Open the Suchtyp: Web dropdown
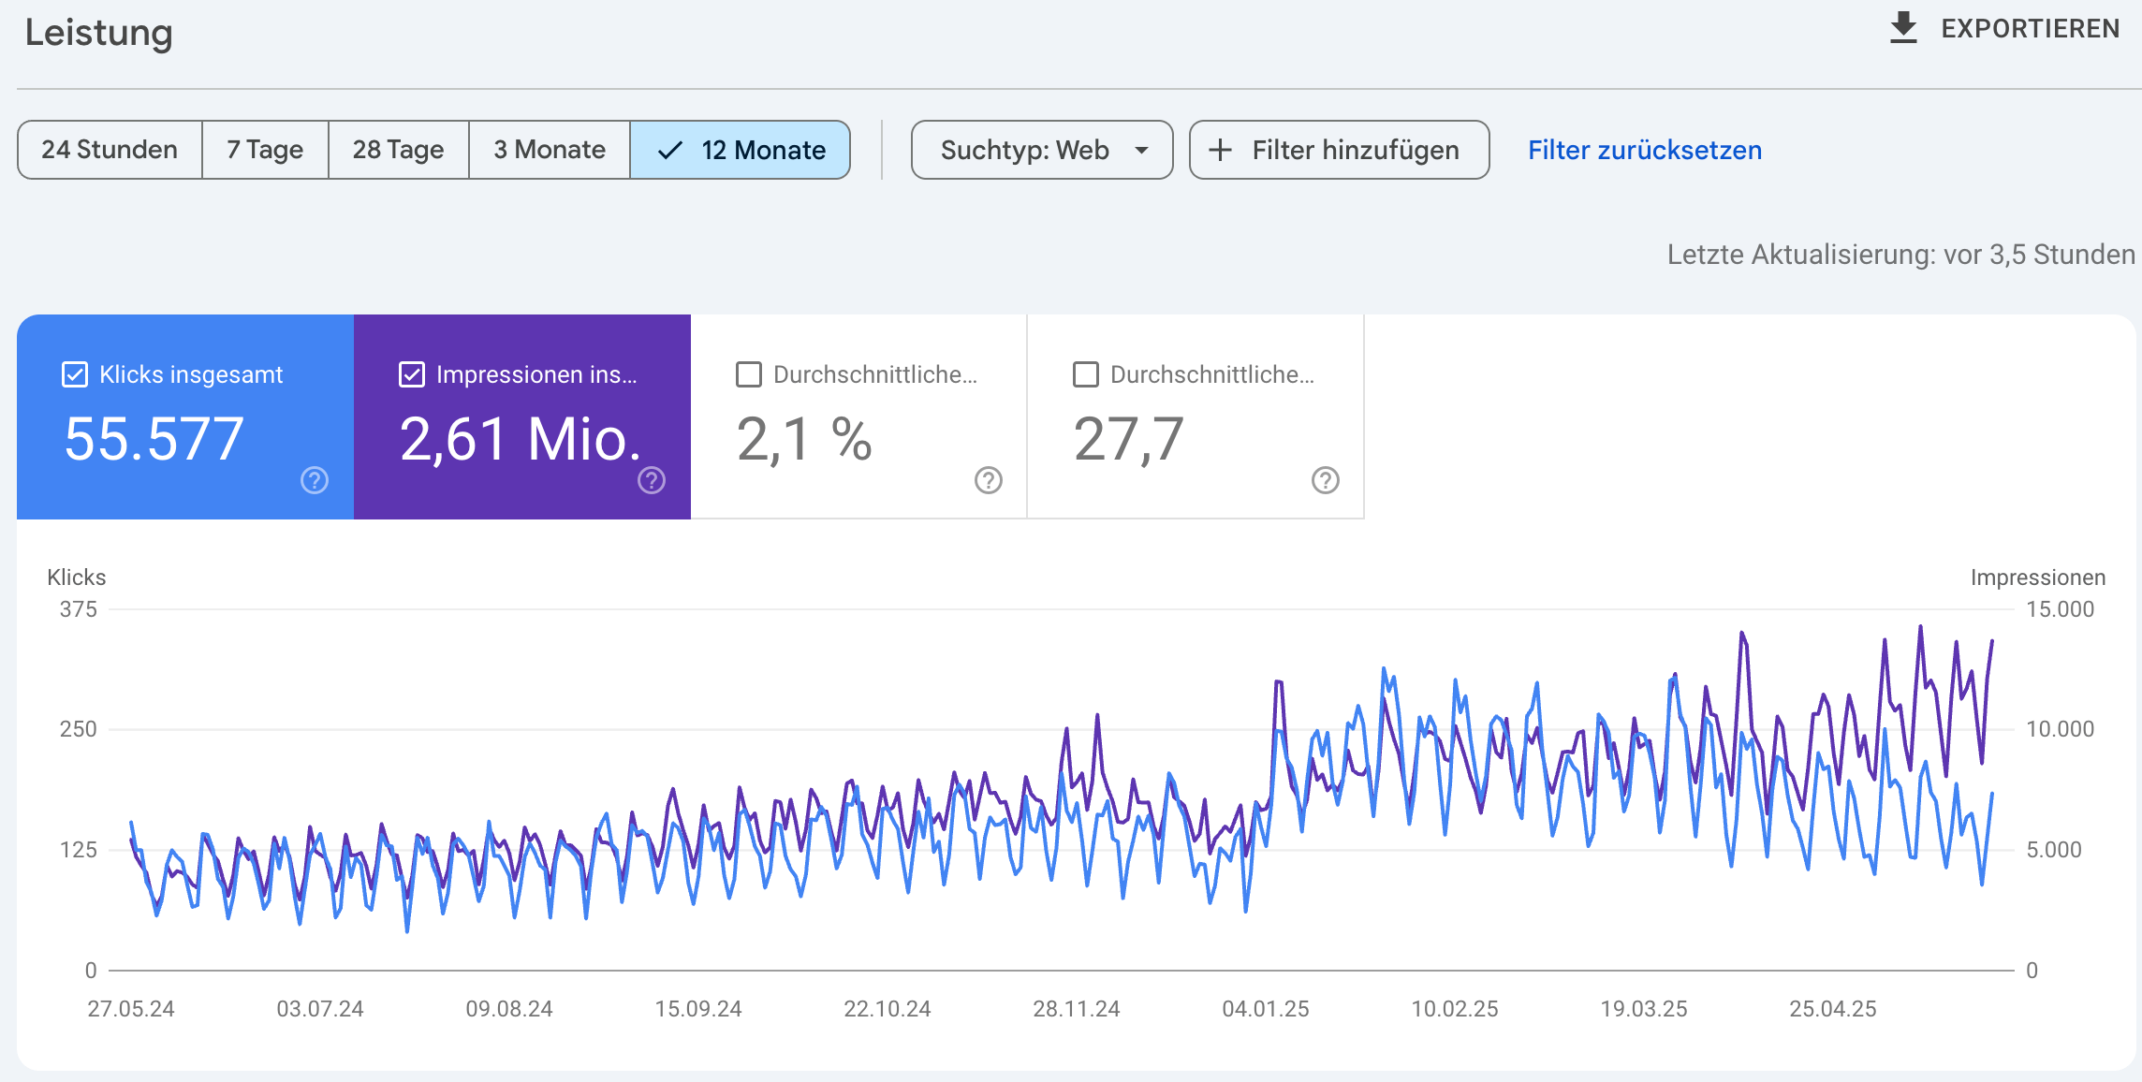The height and width of the screenshot is (1082, 2142). point(1042,150)
